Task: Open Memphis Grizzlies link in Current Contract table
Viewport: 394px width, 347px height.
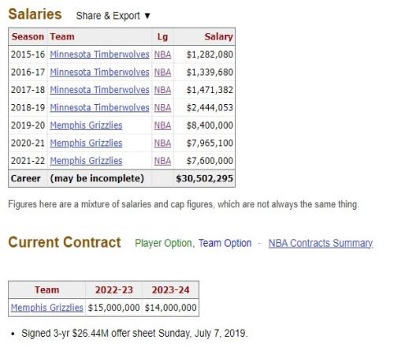Action: [x=47, y=308]
